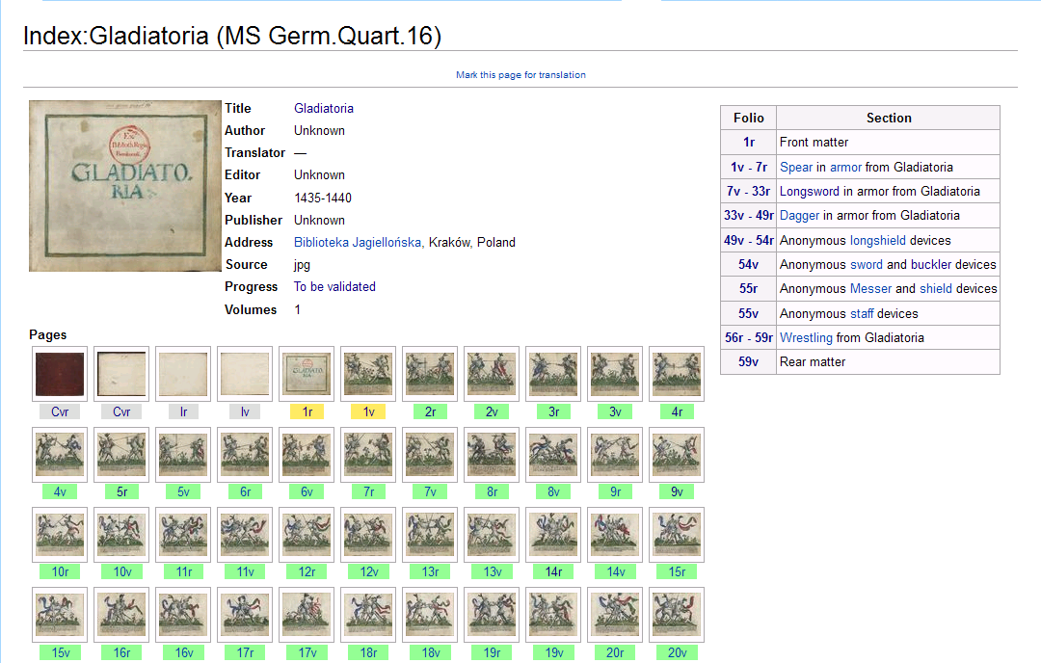Open the staff link in section table

862,313
